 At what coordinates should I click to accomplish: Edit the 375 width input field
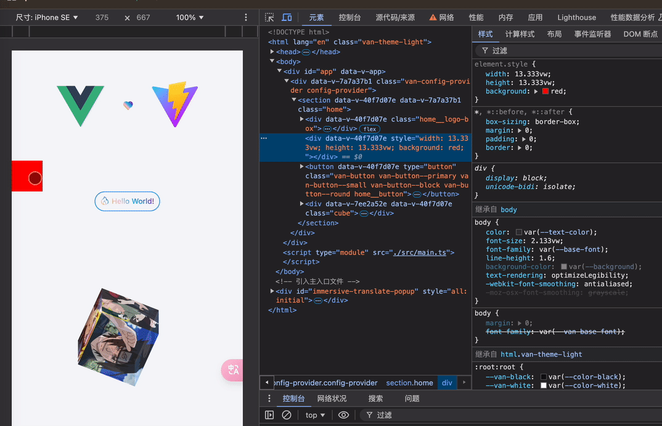102,17
